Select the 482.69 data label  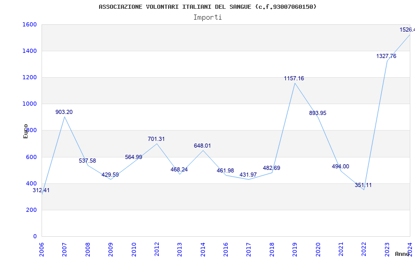[271, 168]
